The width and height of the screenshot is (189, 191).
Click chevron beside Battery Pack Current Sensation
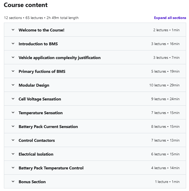pyautogui.click(x=13, y=126)
